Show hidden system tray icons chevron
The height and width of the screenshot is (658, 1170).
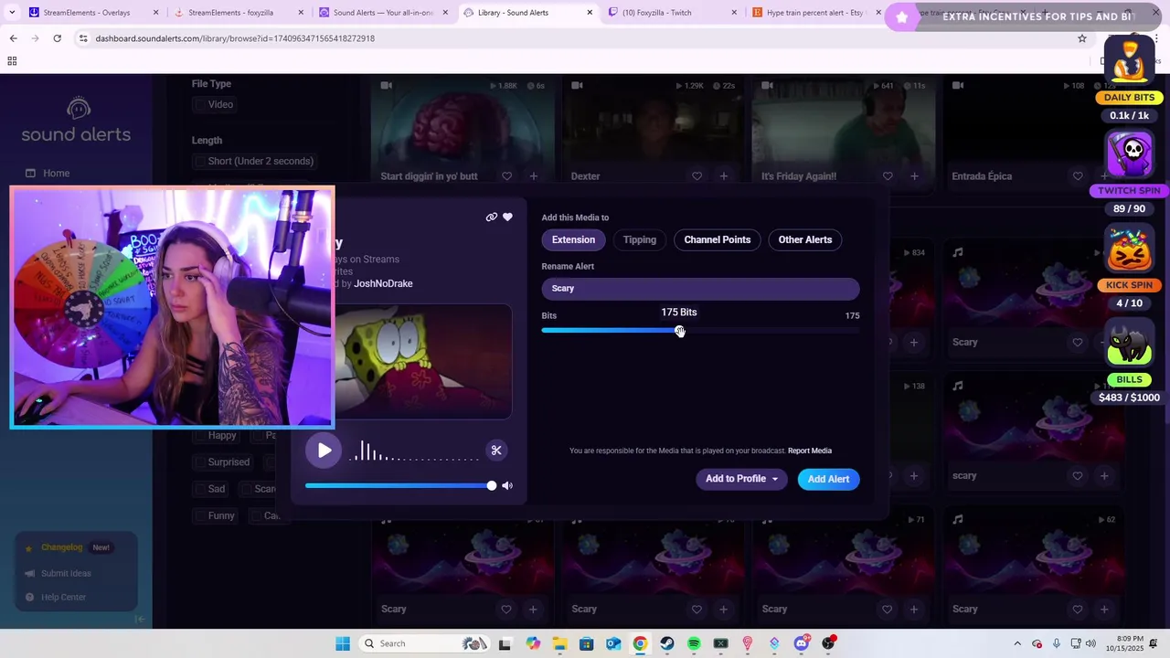pos(1017,643)
